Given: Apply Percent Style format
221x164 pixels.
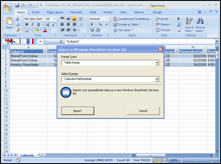Looking at the screenshot, I should [x=100, y=24].
